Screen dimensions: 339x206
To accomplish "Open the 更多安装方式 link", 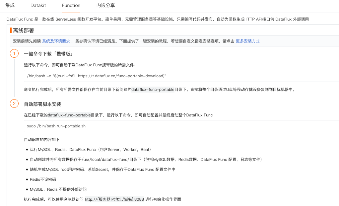I will pos(247,41).
